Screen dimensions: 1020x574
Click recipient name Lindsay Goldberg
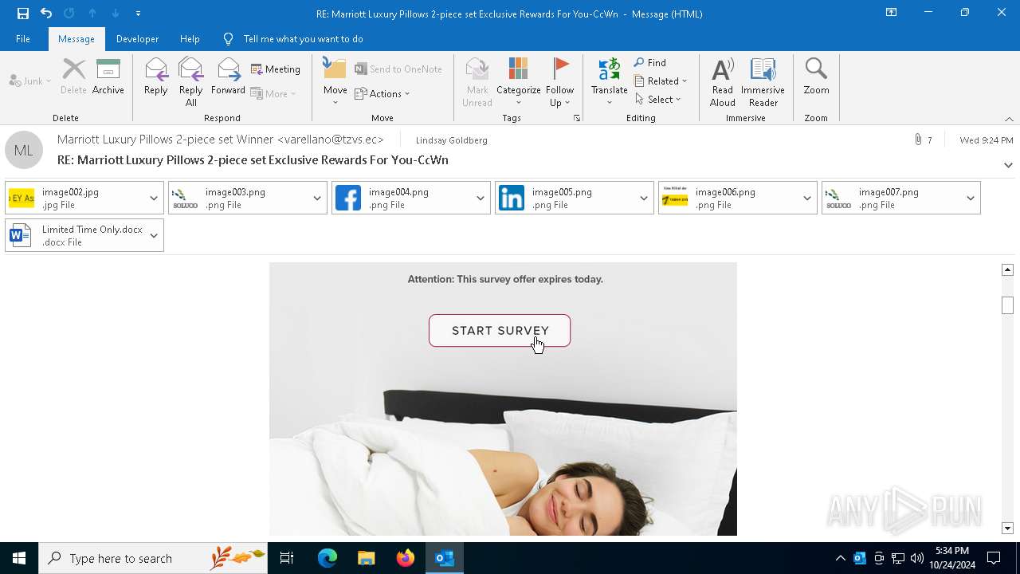click(451, 140)
